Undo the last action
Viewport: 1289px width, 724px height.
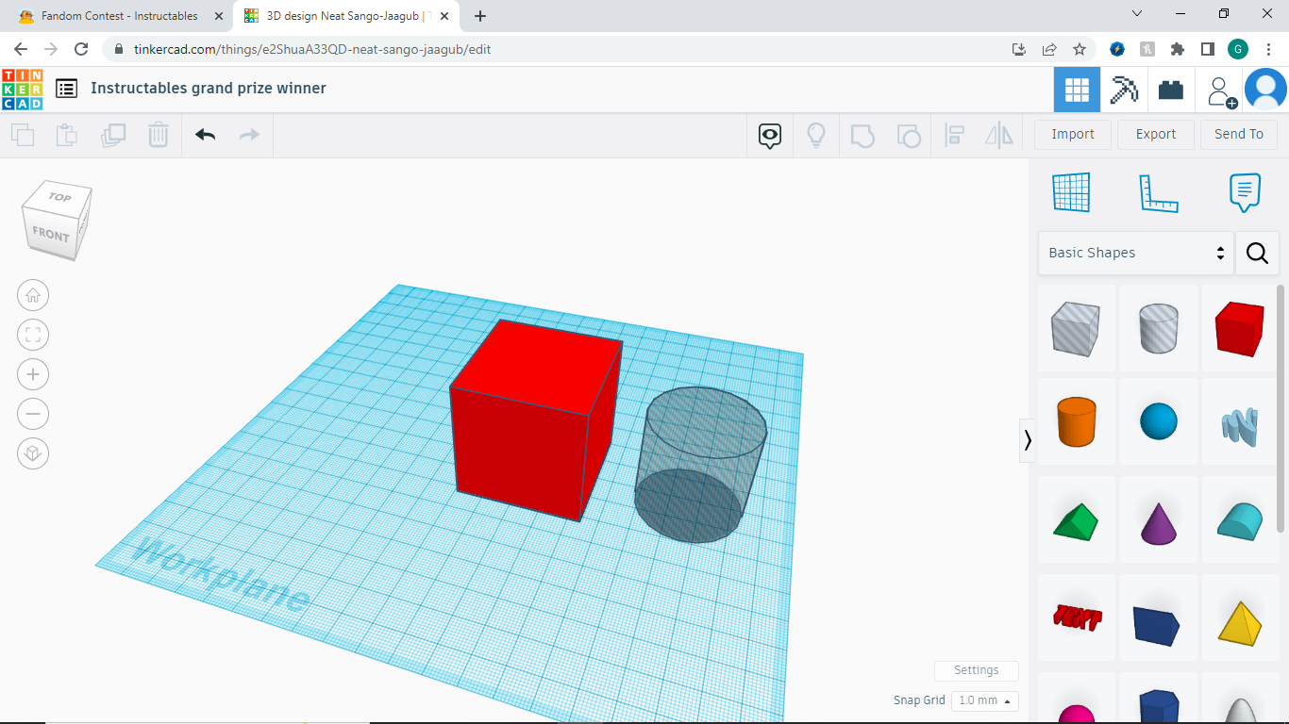205,135
